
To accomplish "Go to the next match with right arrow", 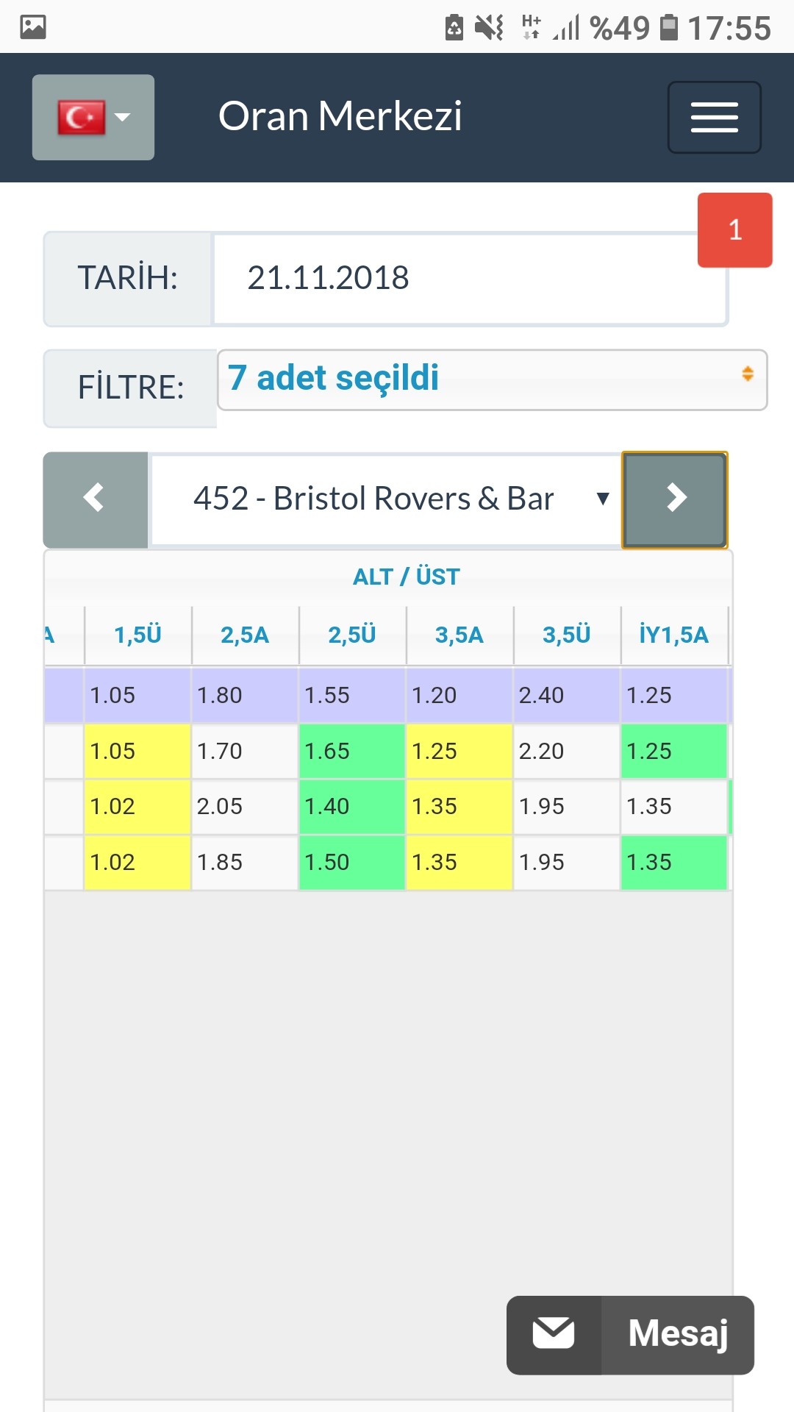I will point(675,499).
